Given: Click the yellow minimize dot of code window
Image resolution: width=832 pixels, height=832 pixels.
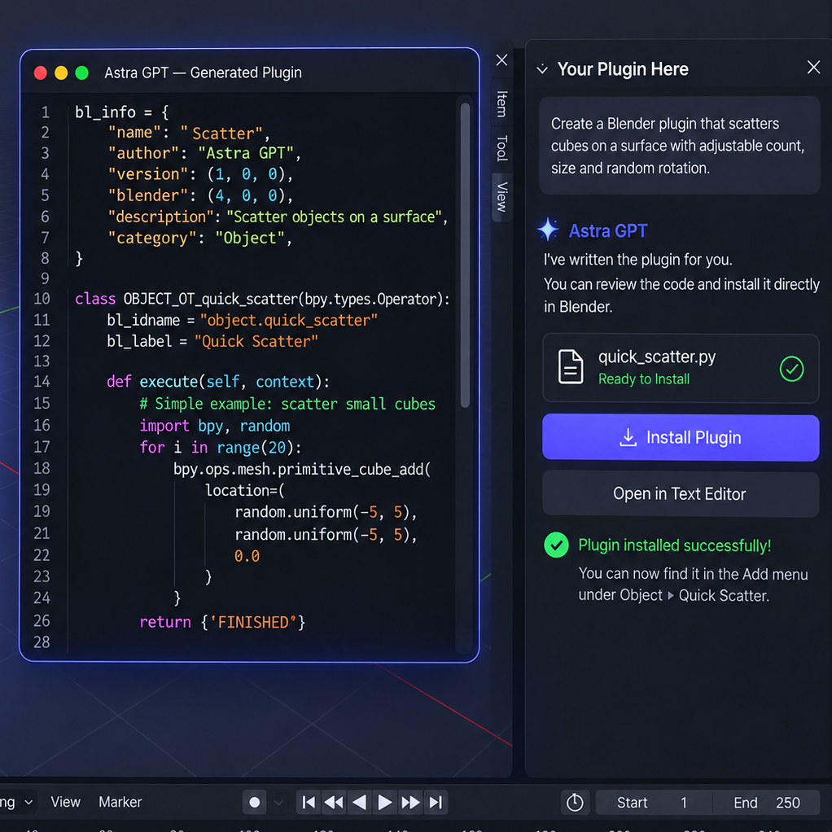Looking at the screenshot, I should point(61,72).
